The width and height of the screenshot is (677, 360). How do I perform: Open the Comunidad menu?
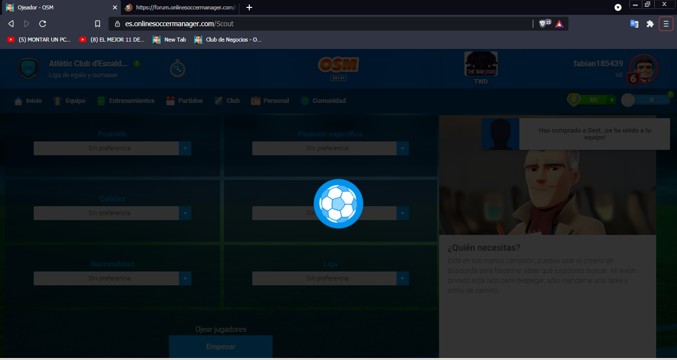(x=323, y=101)
